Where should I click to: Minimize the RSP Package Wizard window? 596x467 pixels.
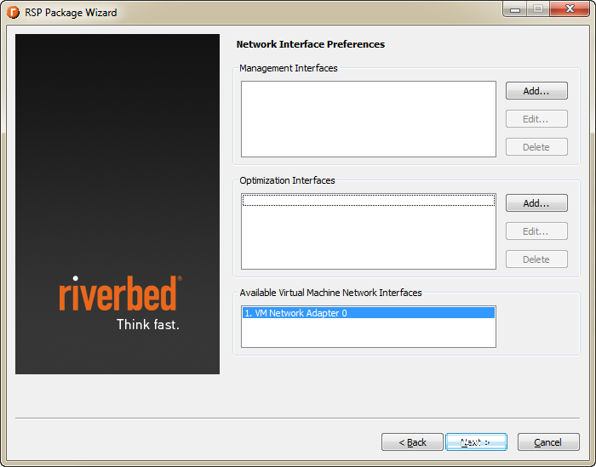pos(514,9)
